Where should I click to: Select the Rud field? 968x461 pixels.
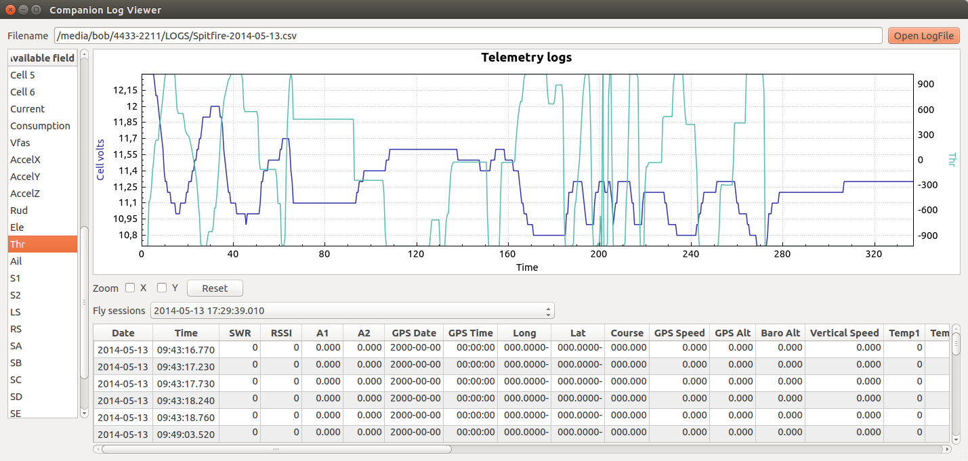tap(43, 210)
